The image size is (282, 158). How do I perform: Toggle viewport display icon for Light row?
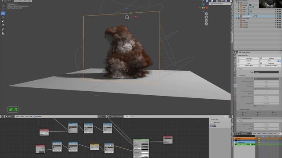[278, 10]
